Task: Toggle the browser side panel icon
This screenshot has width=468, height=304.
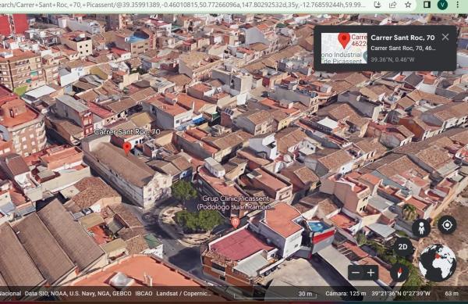Action: coord(427,5)
